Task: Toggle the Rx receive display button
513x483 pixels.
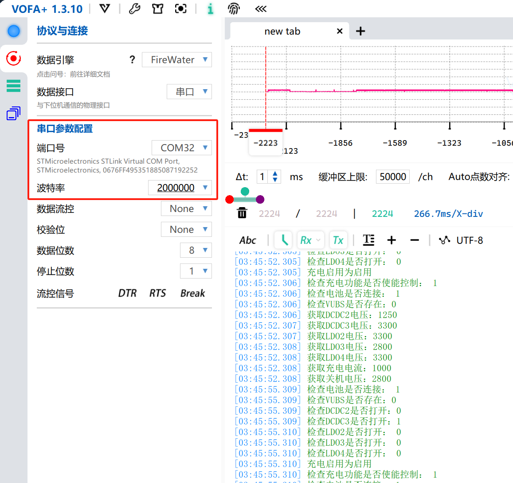Action: point(310,240)
